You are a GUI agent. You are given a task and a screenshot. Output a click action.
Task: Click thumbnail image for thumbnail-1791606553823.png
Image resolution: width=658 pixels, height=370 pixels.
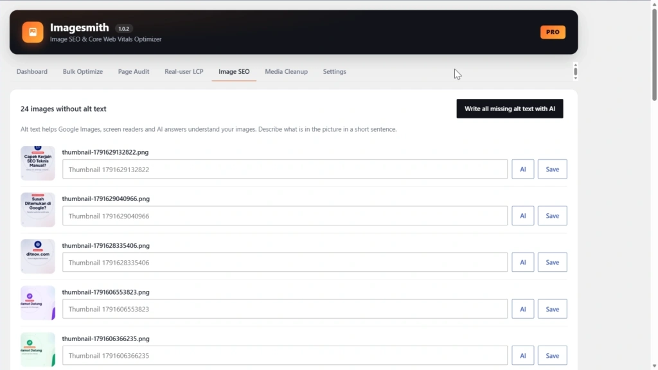pos(38,303)
